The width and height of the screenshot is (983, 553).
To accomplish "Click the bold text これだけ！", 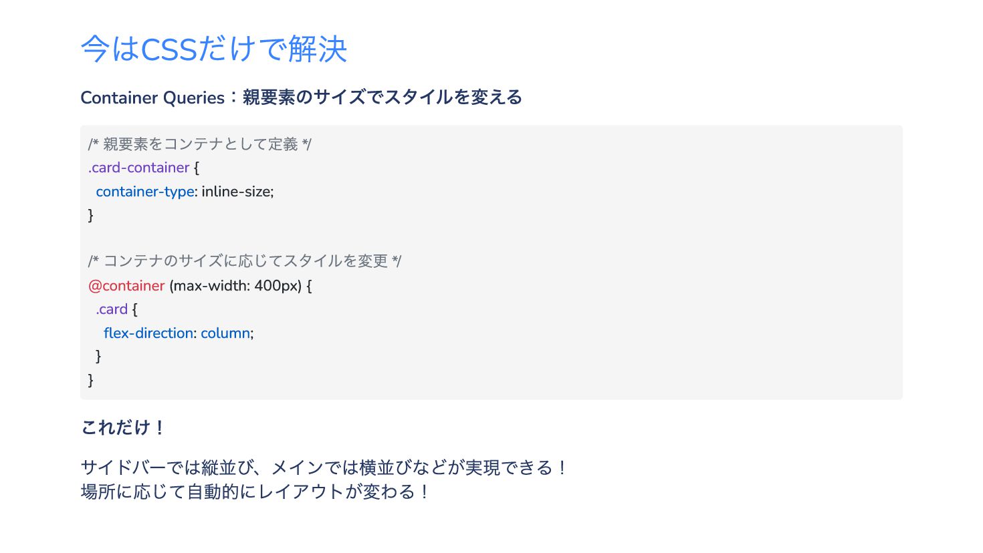I will [123, 427].
